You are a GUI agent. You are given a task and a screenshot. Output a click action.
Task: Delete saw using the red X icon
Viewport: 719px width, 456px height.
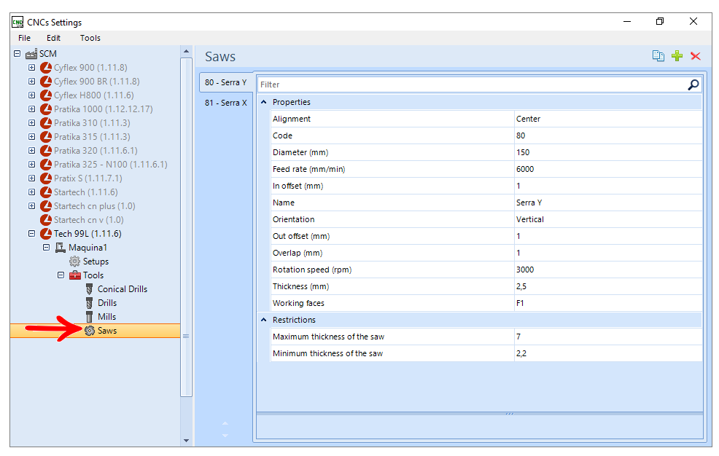(695, 56)
